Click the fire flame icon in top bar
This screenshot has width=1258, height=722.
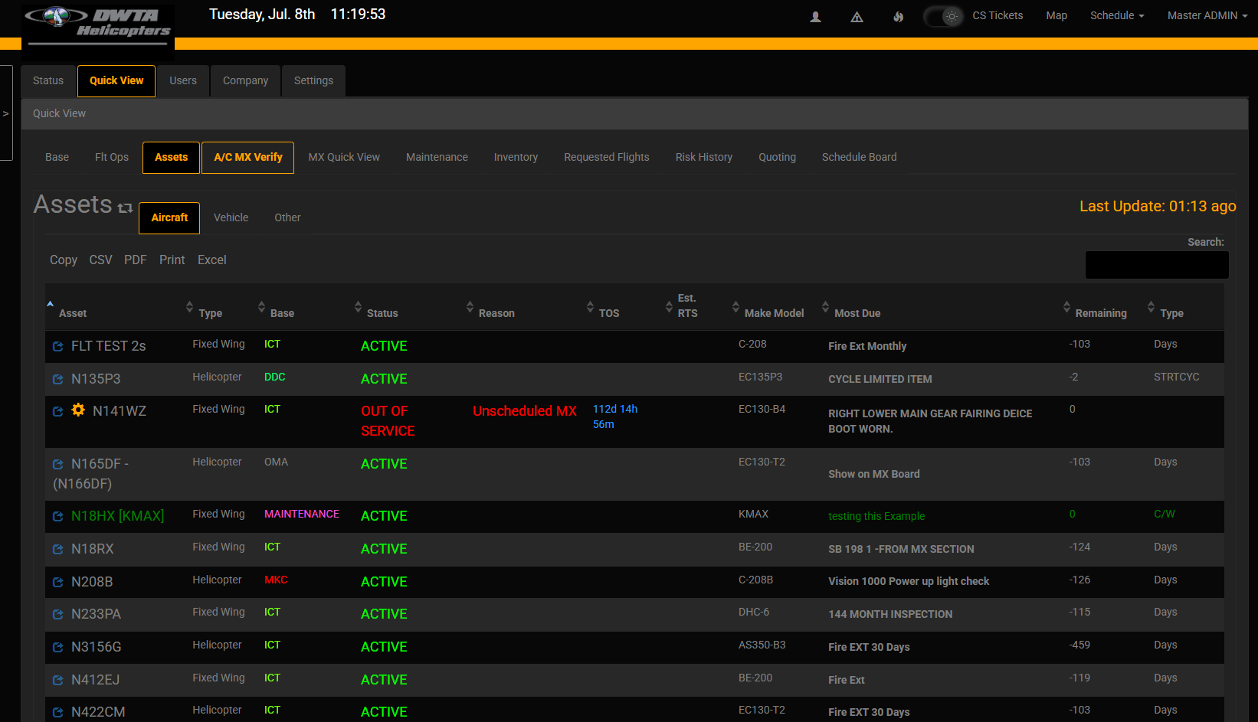898,16
